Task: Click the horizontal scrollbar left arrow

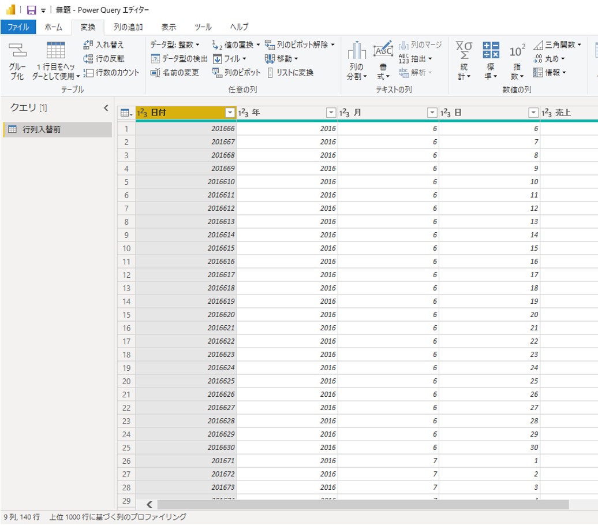Action: pos(149,504)
